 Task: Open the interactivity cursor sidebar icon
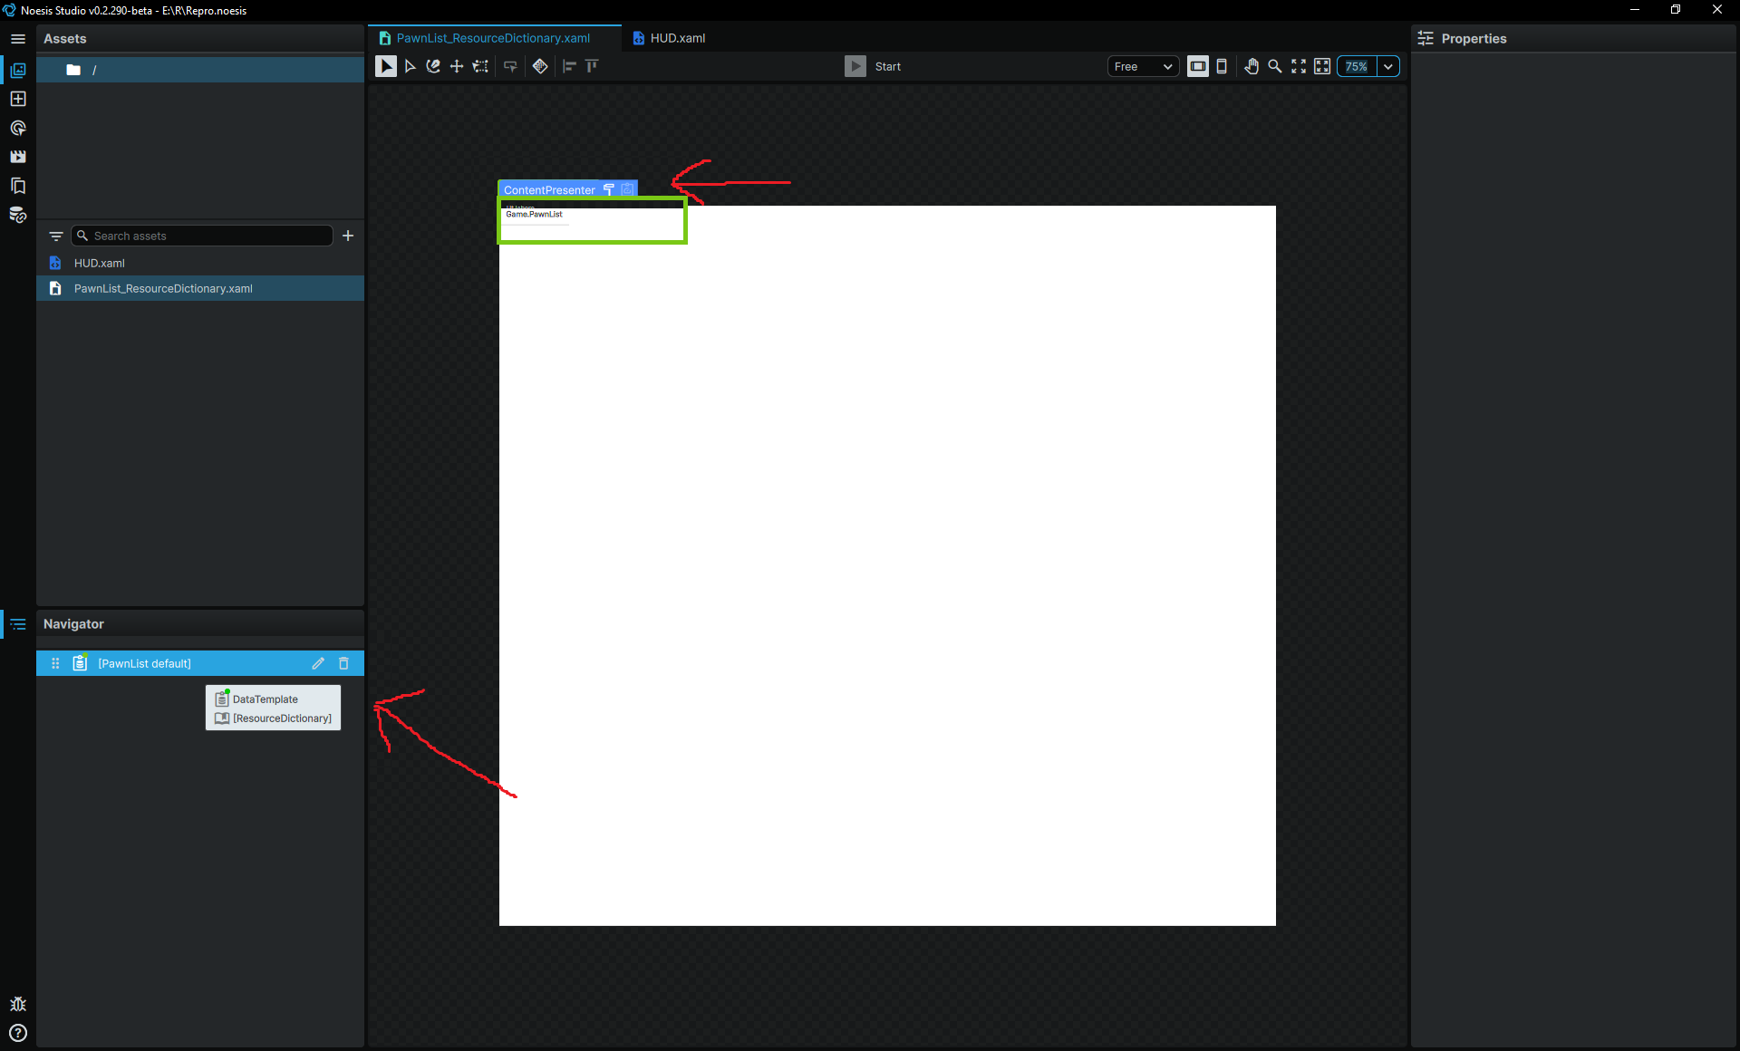pyautogui.click(x=18, y=128)
